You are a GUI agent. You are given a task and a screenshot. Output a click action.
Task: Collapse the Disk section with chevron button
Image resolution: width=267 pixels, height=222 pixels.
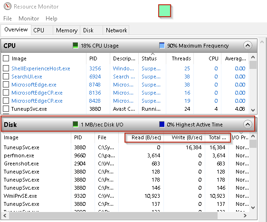pyautogui.click(x=248, y=125)
